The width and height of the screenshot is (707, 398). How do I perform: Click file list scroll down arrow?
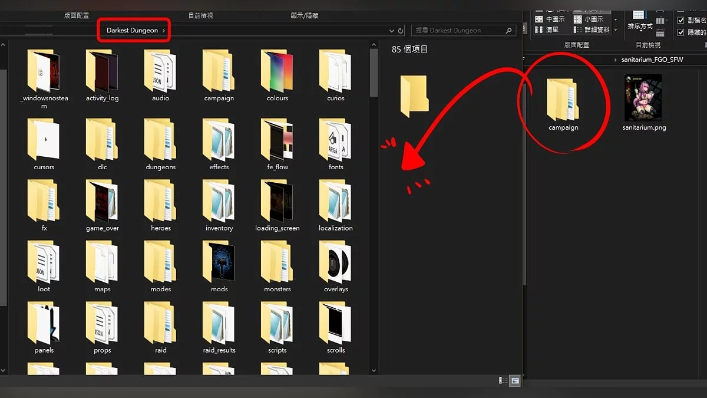(374, 370)
